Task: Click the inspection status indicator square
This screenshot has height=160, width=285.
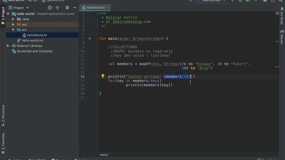Action: pos(277,13)
